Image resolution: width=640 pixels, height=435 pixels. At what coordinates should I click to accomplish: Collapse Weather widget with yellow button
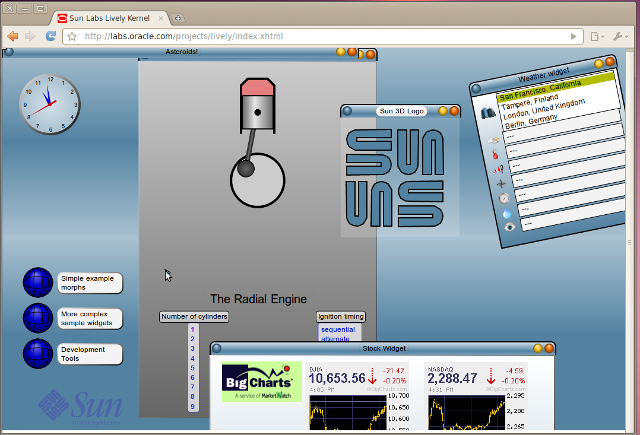tap(599, 63)
